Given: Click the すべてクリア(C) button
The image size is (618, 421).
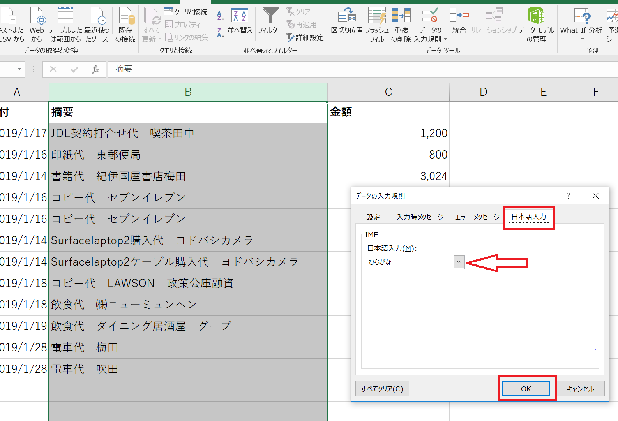Looking at the screenshot, I should 382,389.
